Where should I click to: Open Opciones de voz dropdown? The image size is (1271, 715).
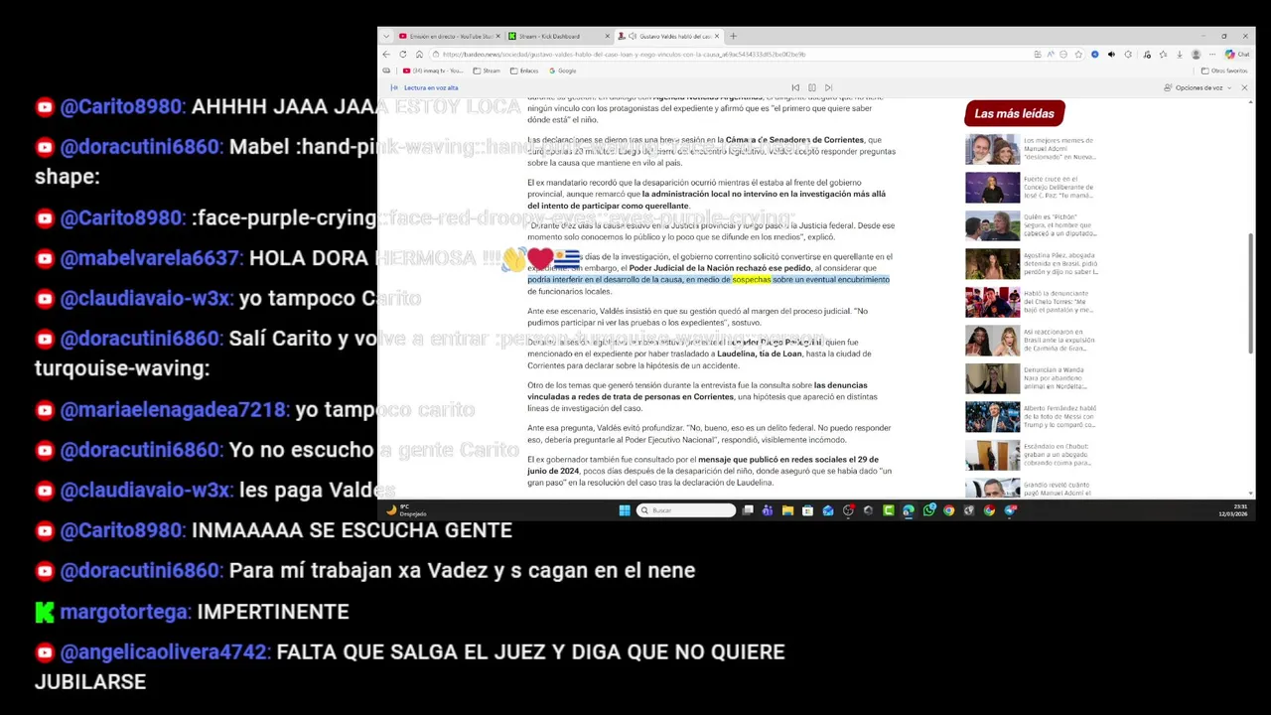[1198, 87]
